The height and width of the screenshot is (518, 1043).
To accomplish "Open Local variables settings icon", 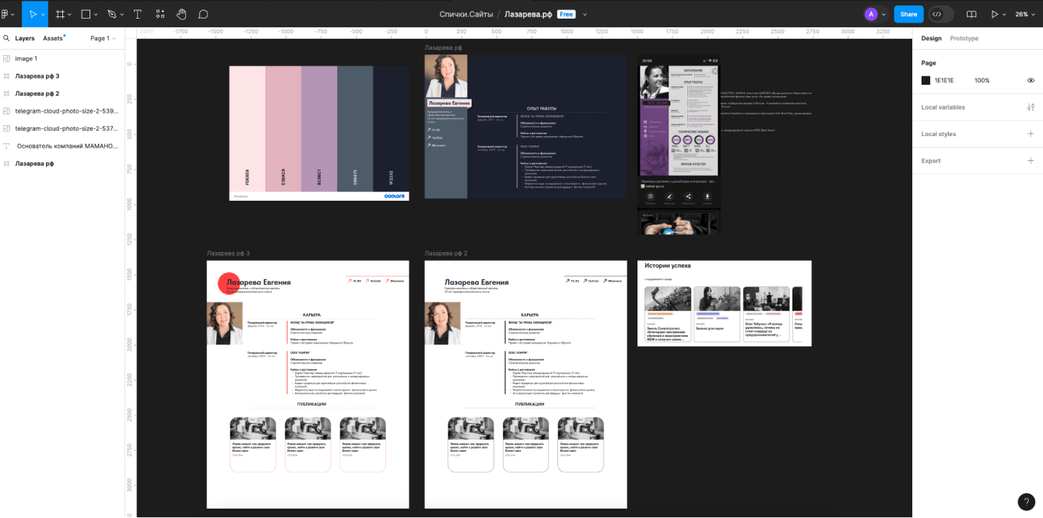I will point(1031,107).
